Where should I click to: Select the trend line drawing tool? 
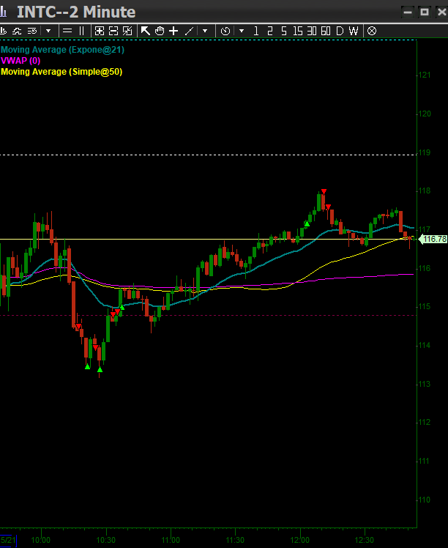click(x=189, y=31)
